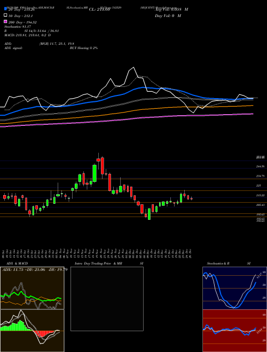Click the magenta 200 Day legend swatch
267x352 pixels.
tap(5, 21)
